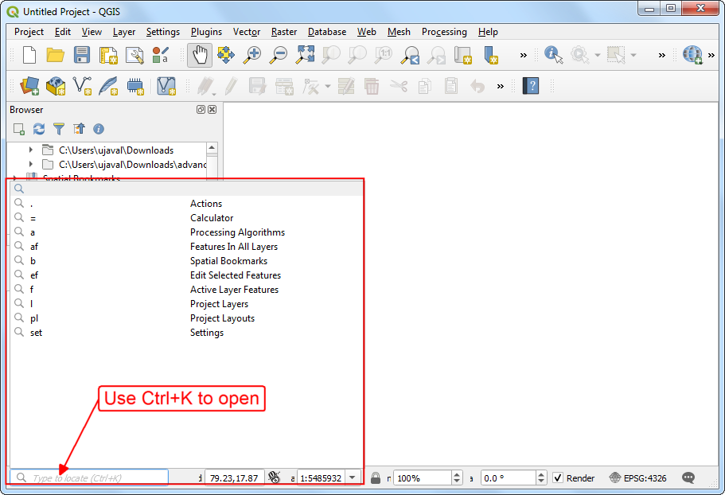Select the Pan Map hand tool
The height and width of the screenshot is (495, 725).
point(200,55)
